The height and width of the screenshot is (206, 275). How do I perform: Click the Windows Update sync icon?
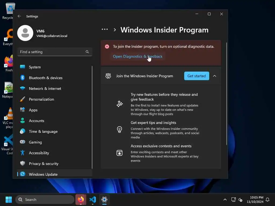coord(23,174)
